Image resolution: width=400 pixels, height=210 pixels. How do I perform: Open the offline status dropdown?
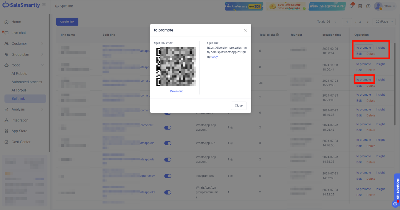click(389, 6)
